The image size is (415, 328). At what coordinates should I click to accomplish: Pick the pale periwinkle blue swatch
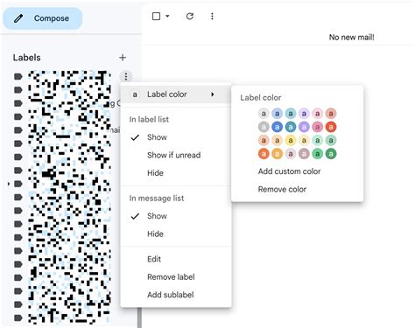[x=277, y=114]
